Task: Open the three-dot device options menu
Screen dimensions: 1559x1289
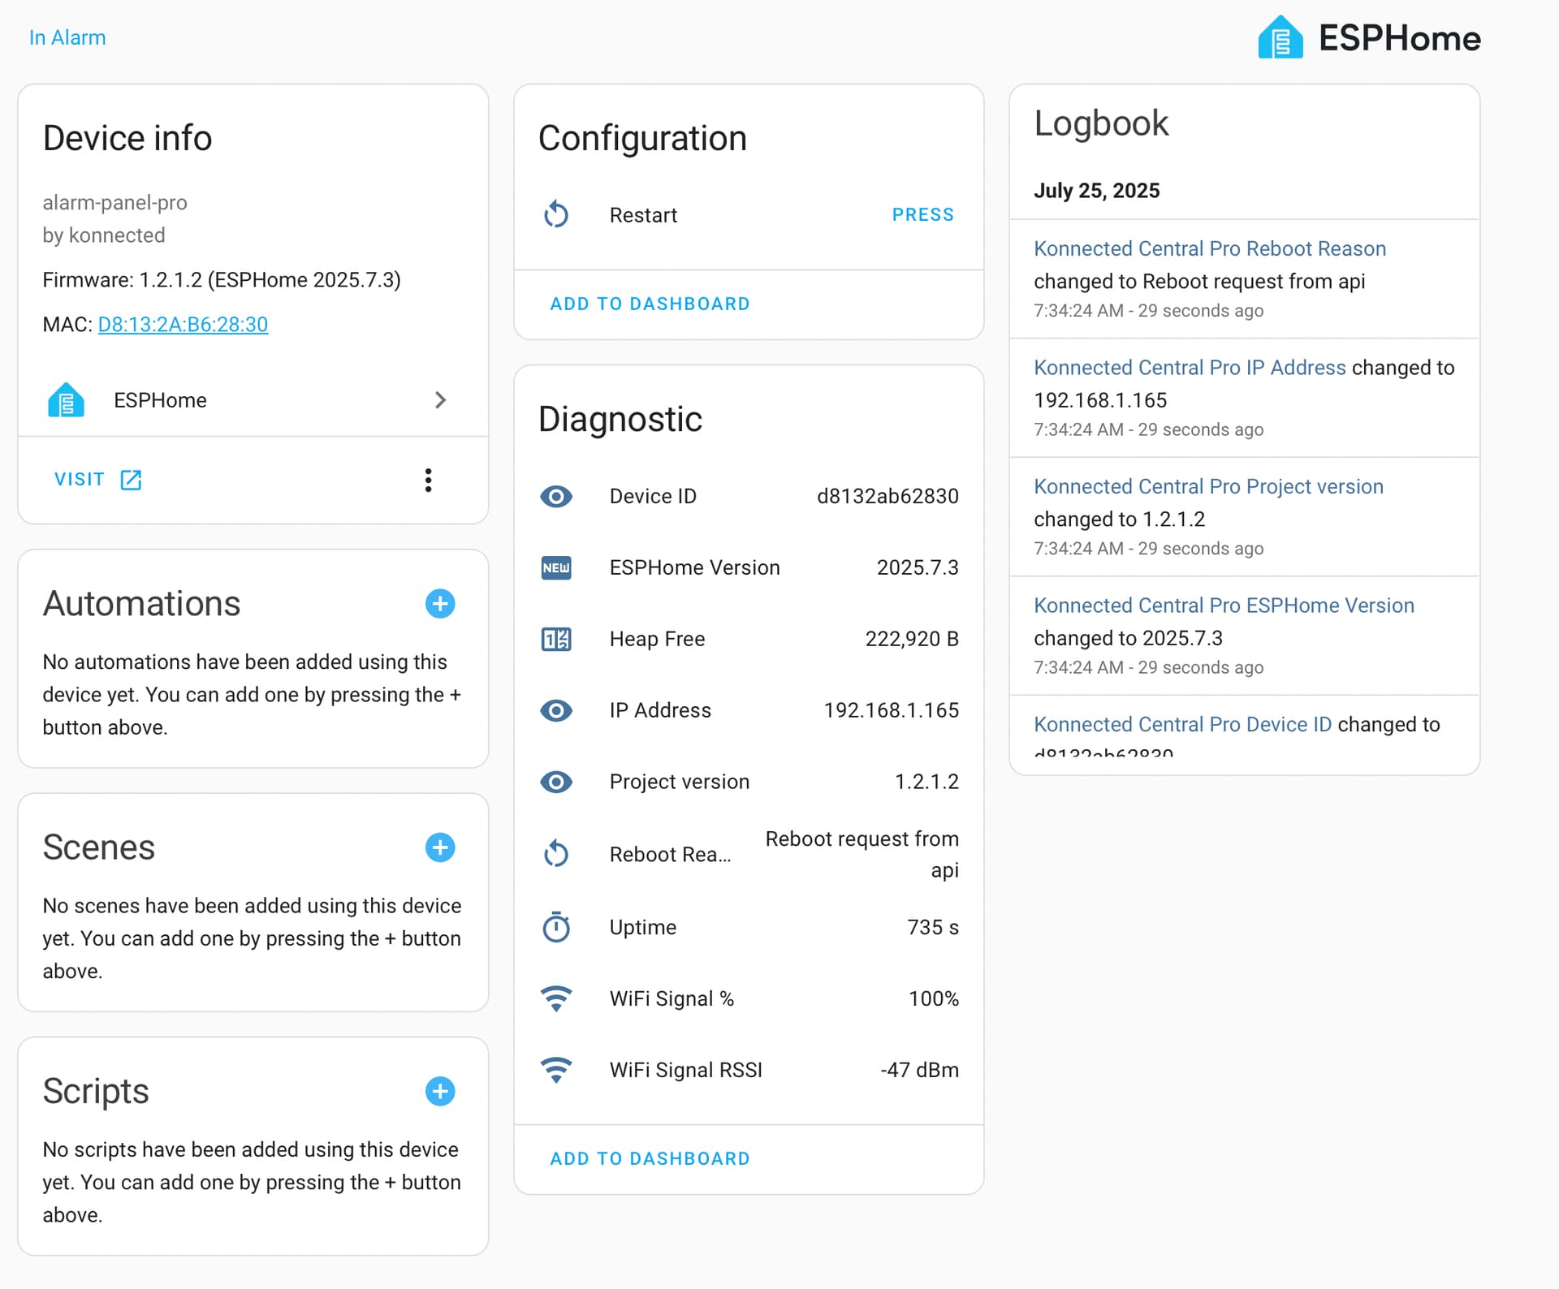Action: (428, 480)
